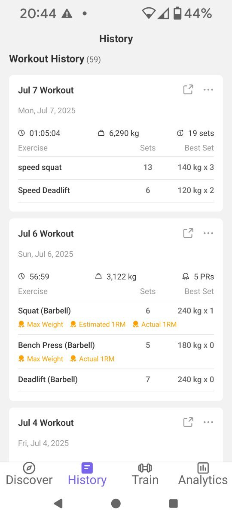This screenshot has width=232, height=517.
Task: Tap the 5 PRs medal badge
Action: tap(198, 277)
